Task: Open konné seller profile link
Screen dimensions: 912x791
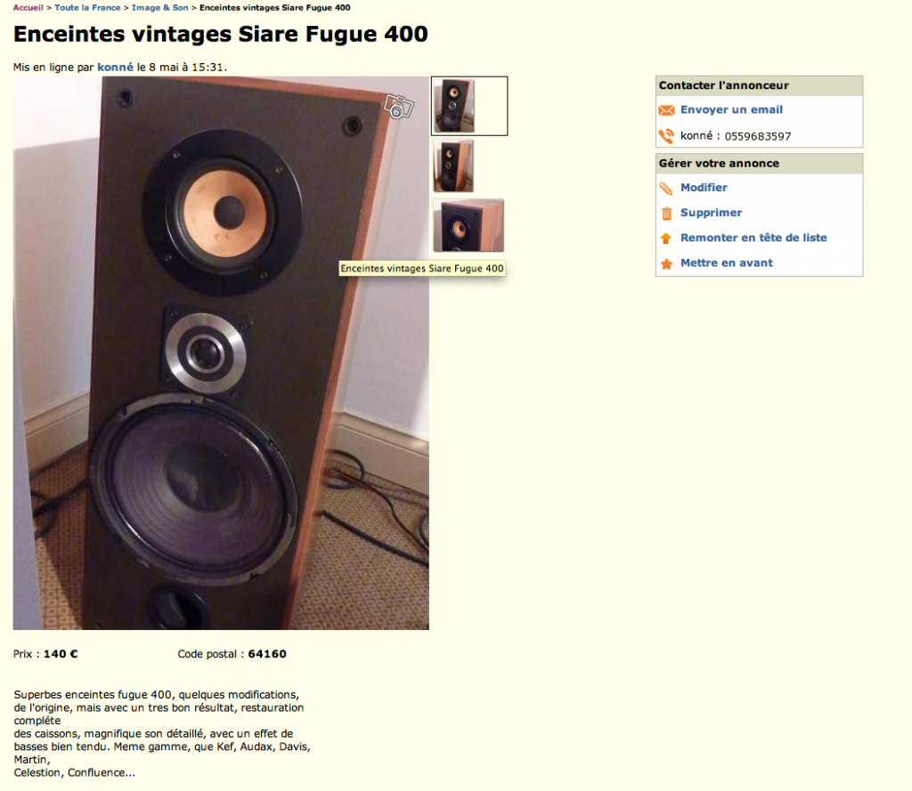Action: click(x=115, y=67)
